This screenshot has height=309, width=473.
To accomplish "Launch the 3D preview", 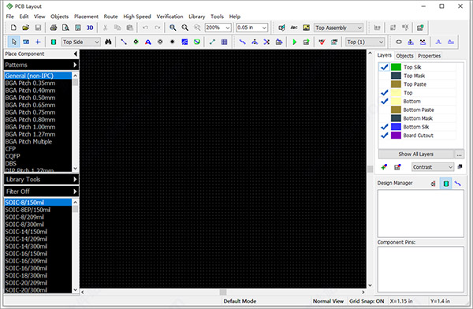I will 90,28.
